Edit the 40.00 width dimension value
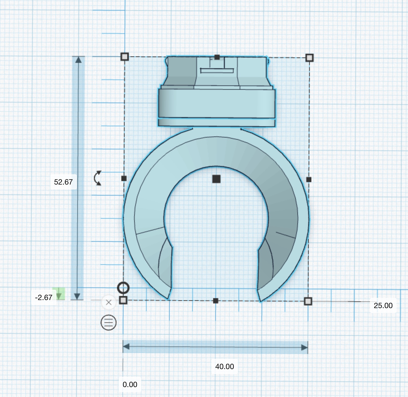Viewport: 408px width, 397px height. [225, 366]
